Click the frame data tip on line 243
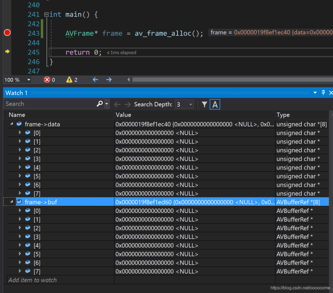Image resolution: width=333 pixels, height=293 pixels. click(x=270, y=32)
